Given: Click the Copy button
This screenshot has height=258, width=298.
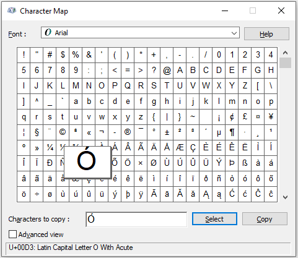Looking at the screenshot, I should point(265,219).
